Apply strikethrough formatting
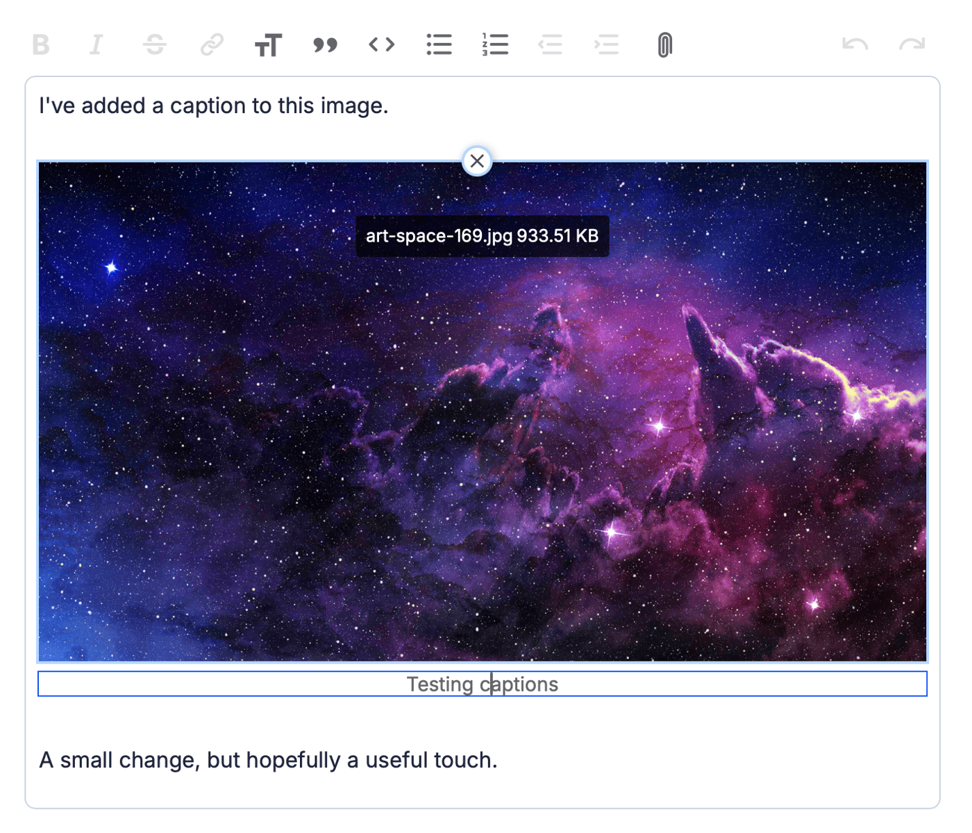 [154, 45]
